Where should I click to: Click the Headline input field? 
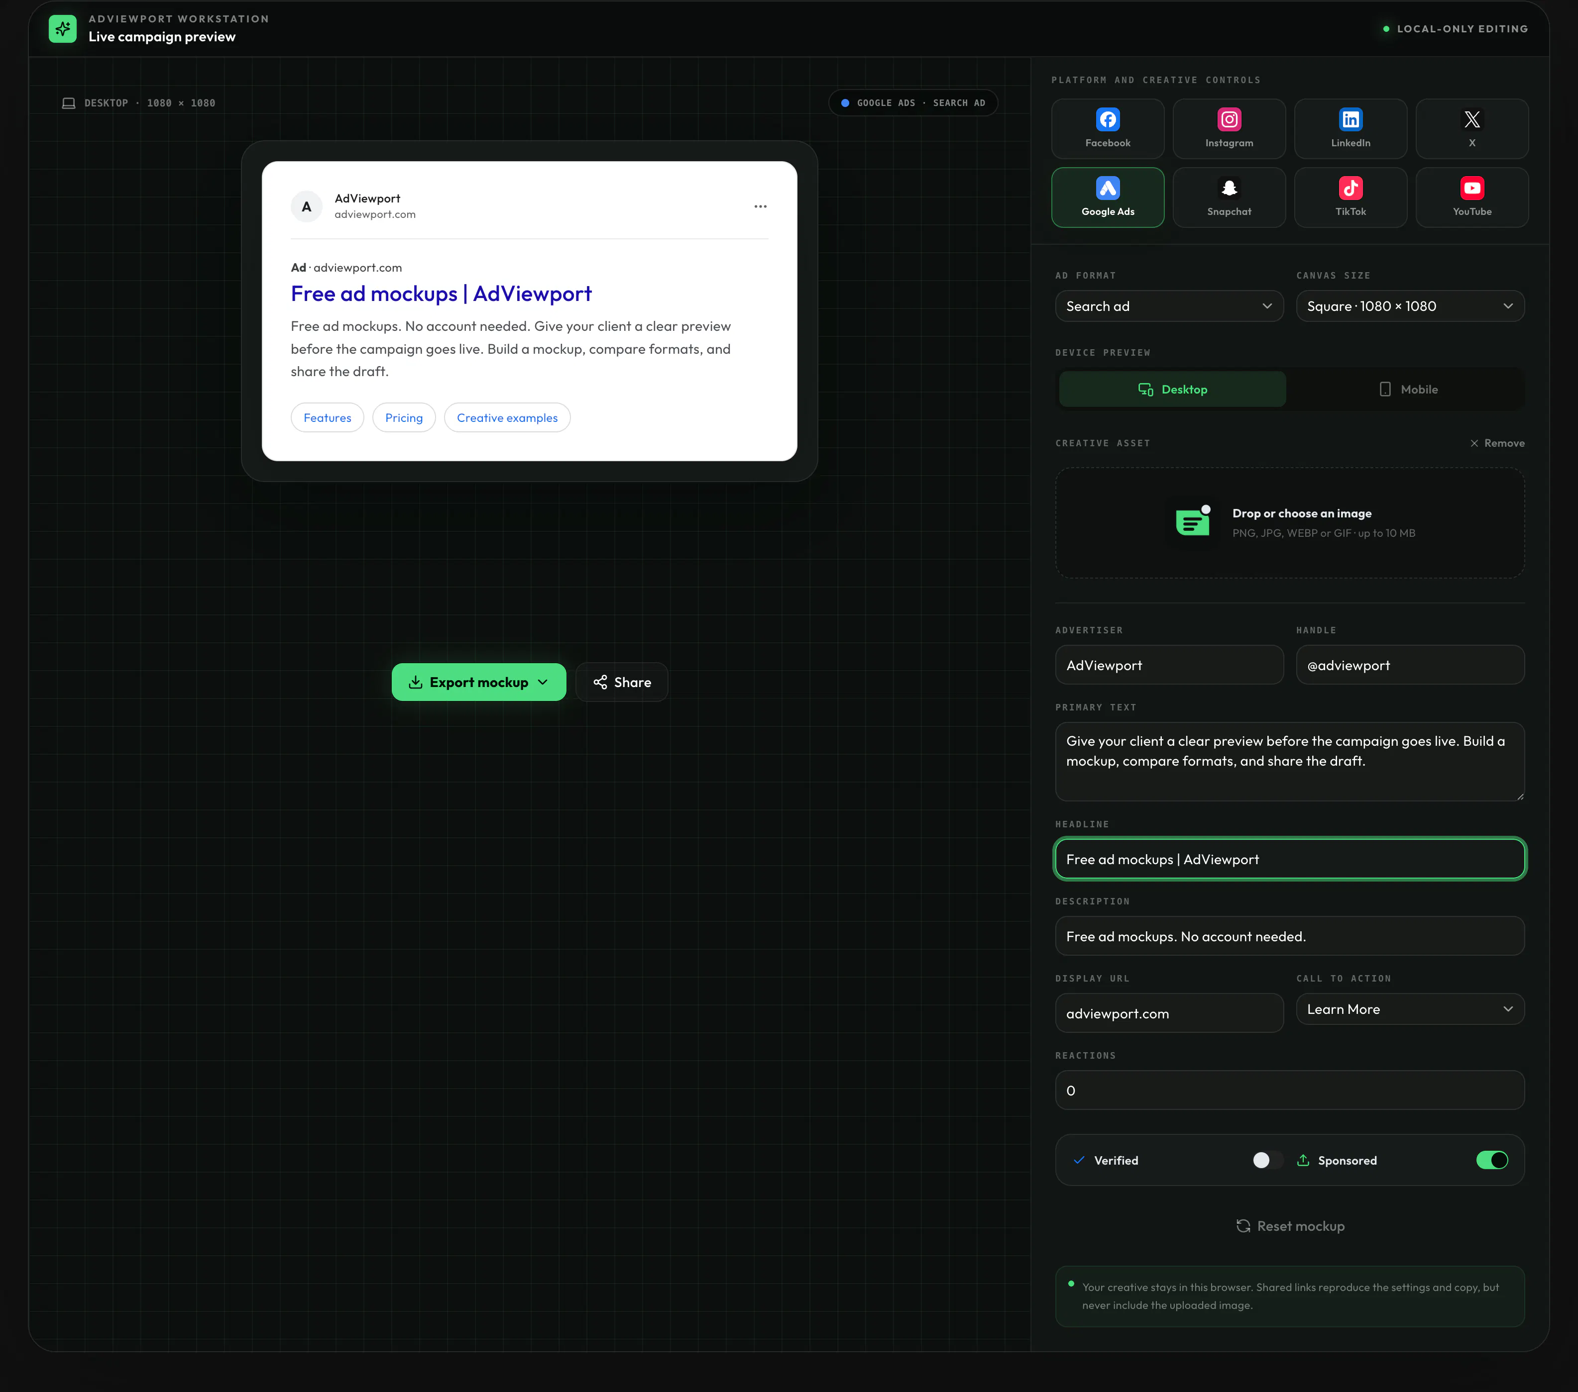1289,859
